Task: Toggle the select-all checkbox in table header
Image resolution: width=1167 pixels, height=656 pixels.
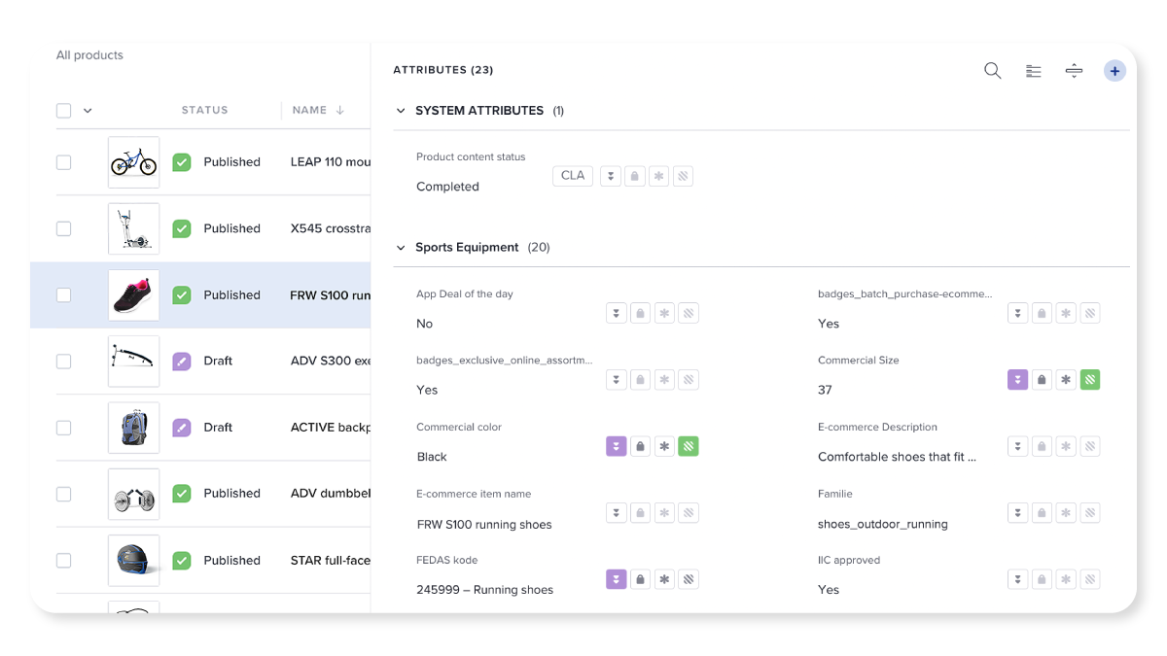Action: tap(63, 111)
